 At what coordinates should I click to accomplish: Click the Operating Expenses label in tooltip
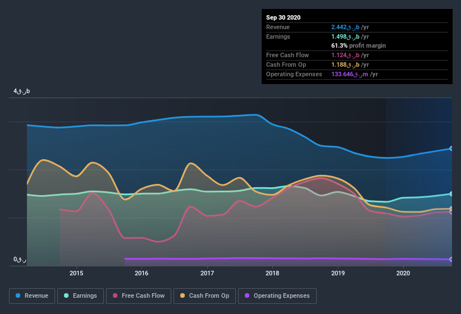(294, 74)
